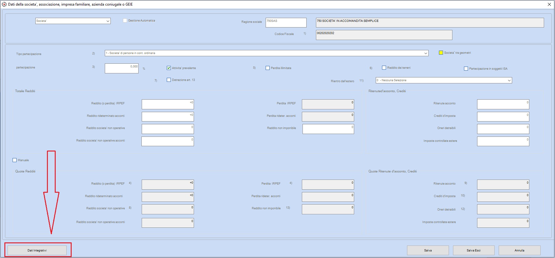Tick the Perdite illimitate checkbox
The height and width of the screenshot is (258, 555).
[267, 68]
